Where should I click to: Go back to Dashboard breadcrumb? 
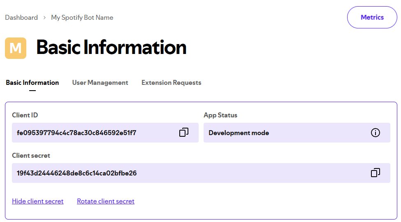pyautogui.click(x=21, y=17)
